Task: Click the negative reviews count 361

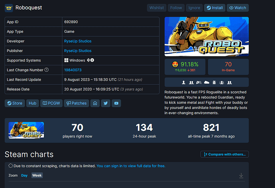Action: point(191,70)
